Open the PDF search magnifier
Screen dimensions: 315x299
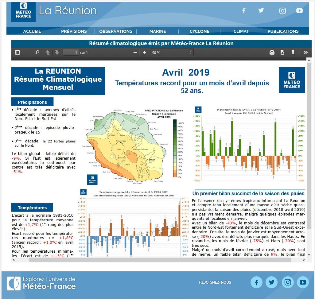pyautogui.click(x=37, y=52)
